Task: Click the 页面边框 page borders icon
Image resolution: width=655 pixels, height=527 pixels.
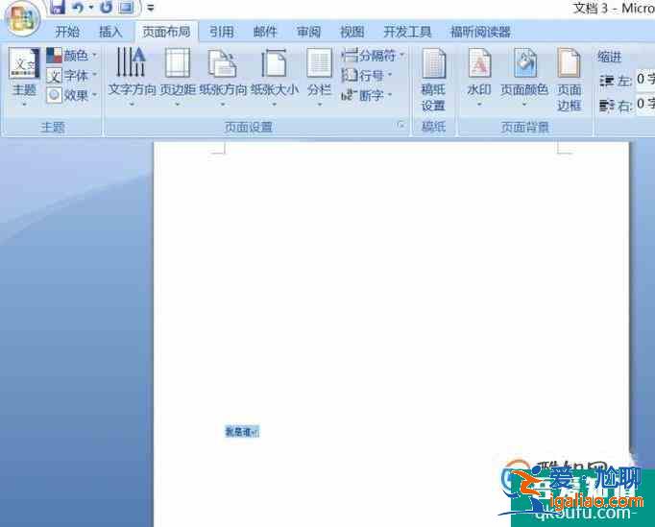Action: [569, 62]
